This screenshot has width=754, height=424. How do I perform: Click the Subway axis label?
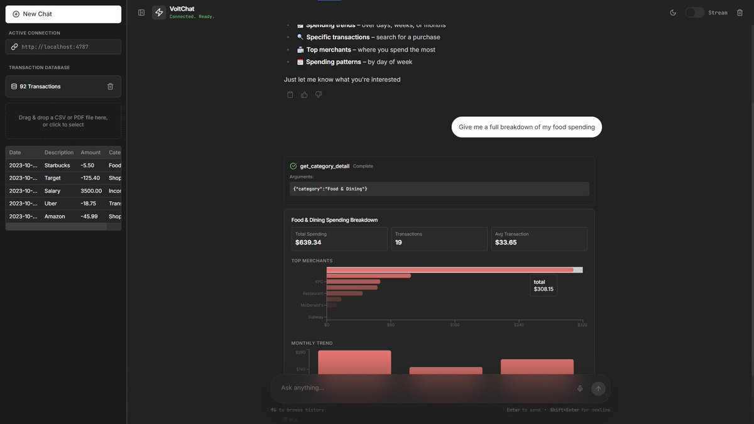click(x=315, y=317)
